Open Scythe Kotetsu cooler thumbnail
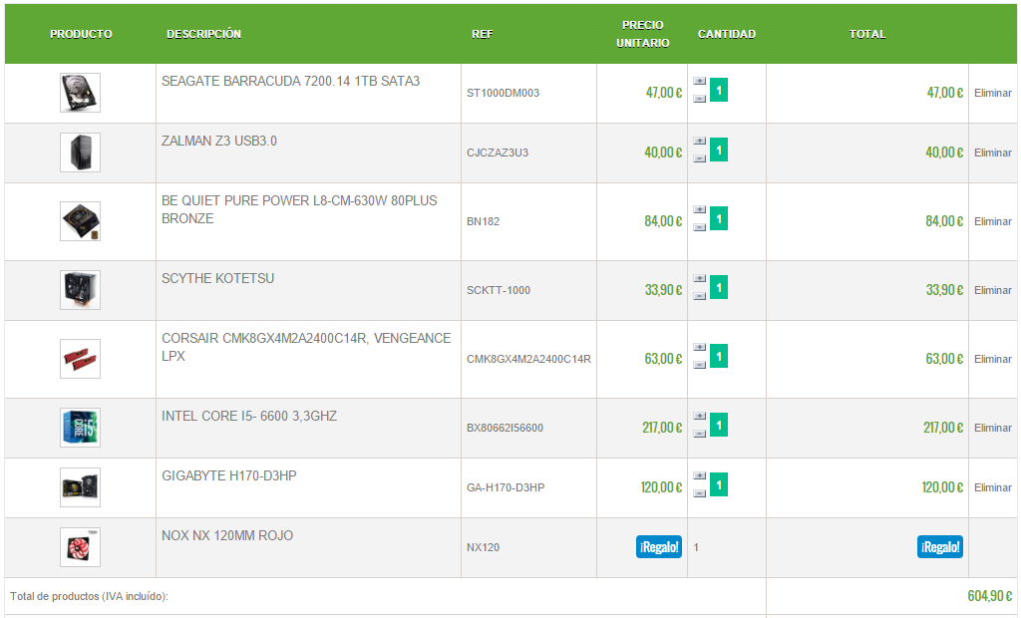The image size is (1021, 618). [80, 290]
